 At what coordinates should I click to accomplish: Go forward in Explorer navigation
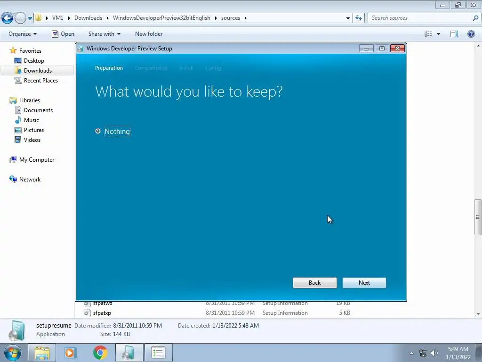(20, 18)
